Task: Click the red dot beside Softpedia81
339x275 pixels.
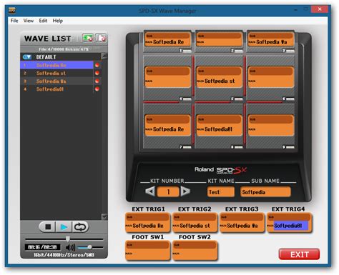Action: click(97, 89)
